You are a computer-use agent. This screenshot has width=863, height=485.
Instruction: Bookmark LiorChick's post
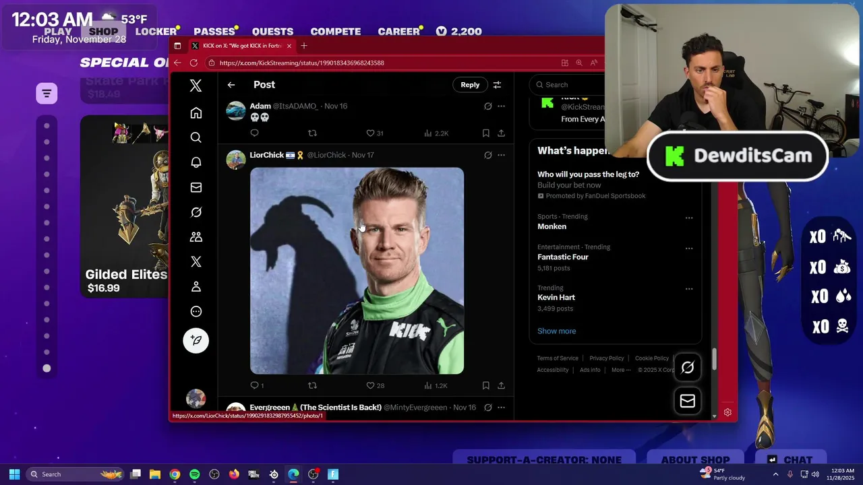(x=485, y=385)
